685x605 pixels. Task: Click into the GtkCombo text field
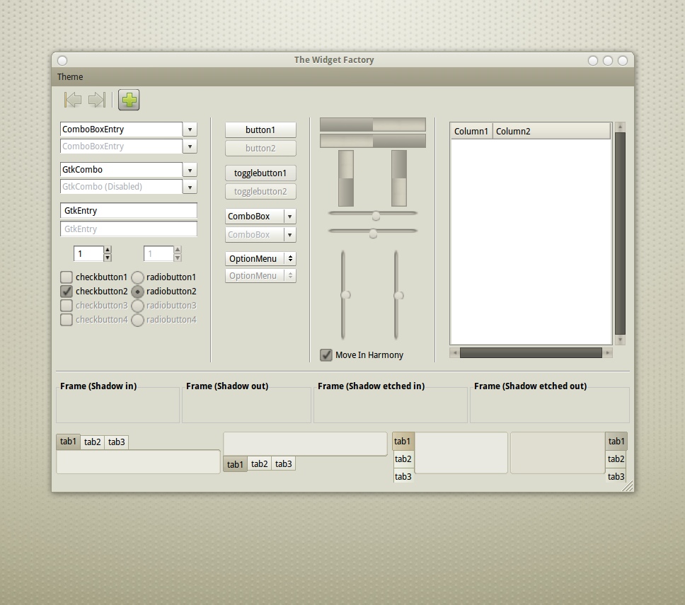(x=121, y=170)
